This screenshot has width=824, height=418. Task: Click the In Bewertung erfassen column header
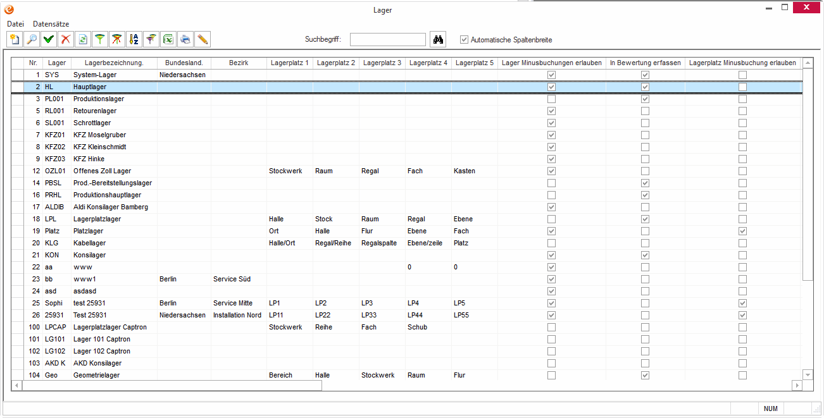(645, 63)
